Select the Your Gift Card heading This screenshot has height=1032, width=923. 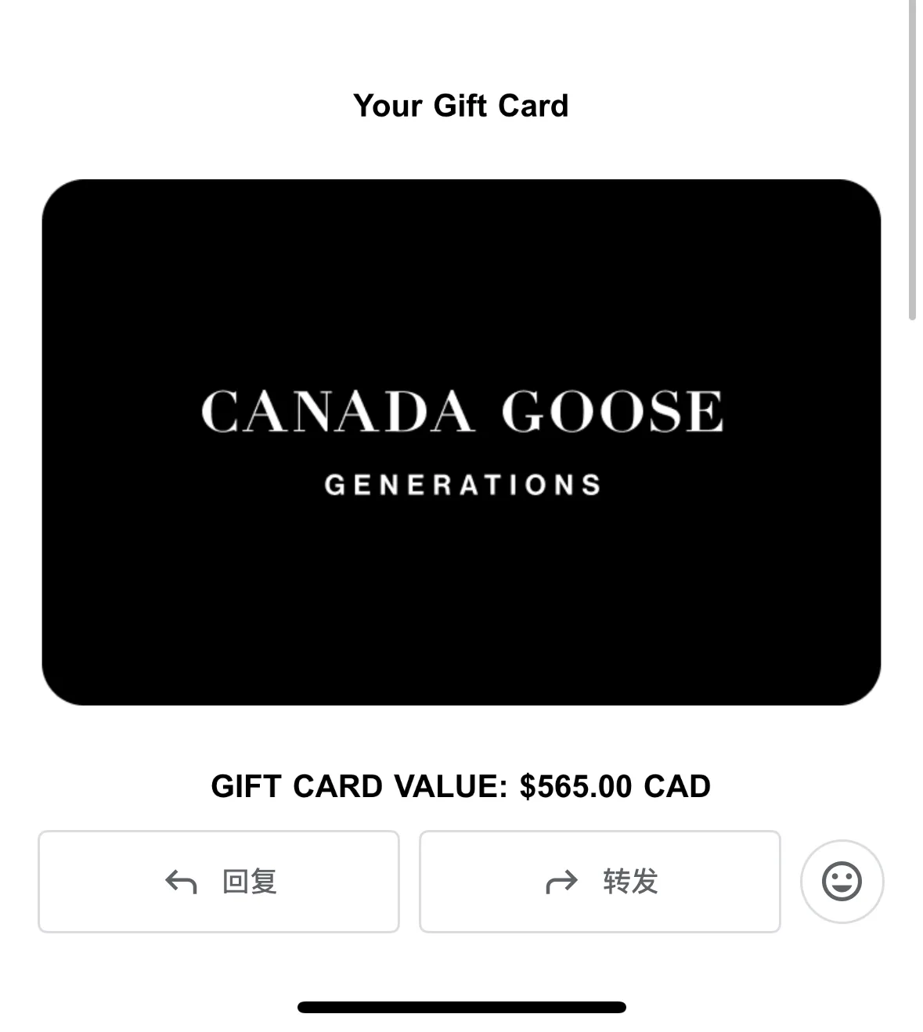[x=461, y=106]
